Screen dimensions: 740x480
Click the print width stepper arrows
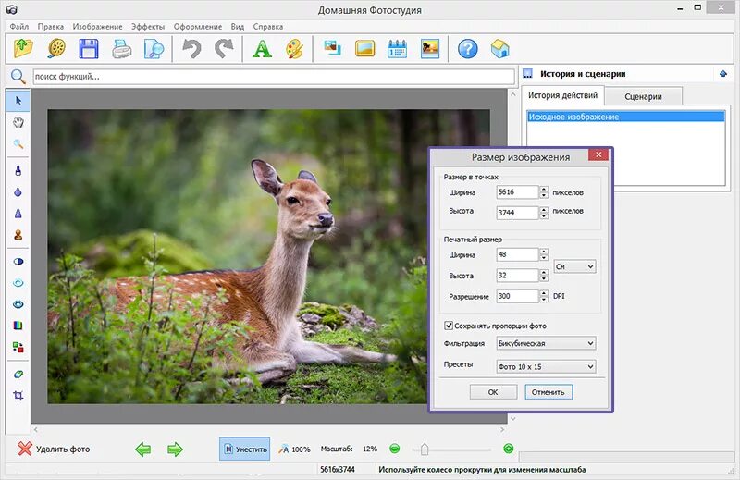click(x=544, y=255)
